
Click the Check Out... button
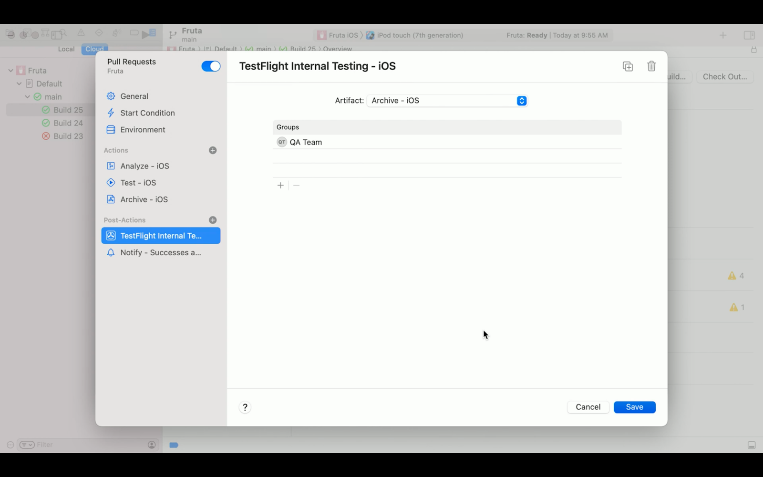click(x=725, y=77)
